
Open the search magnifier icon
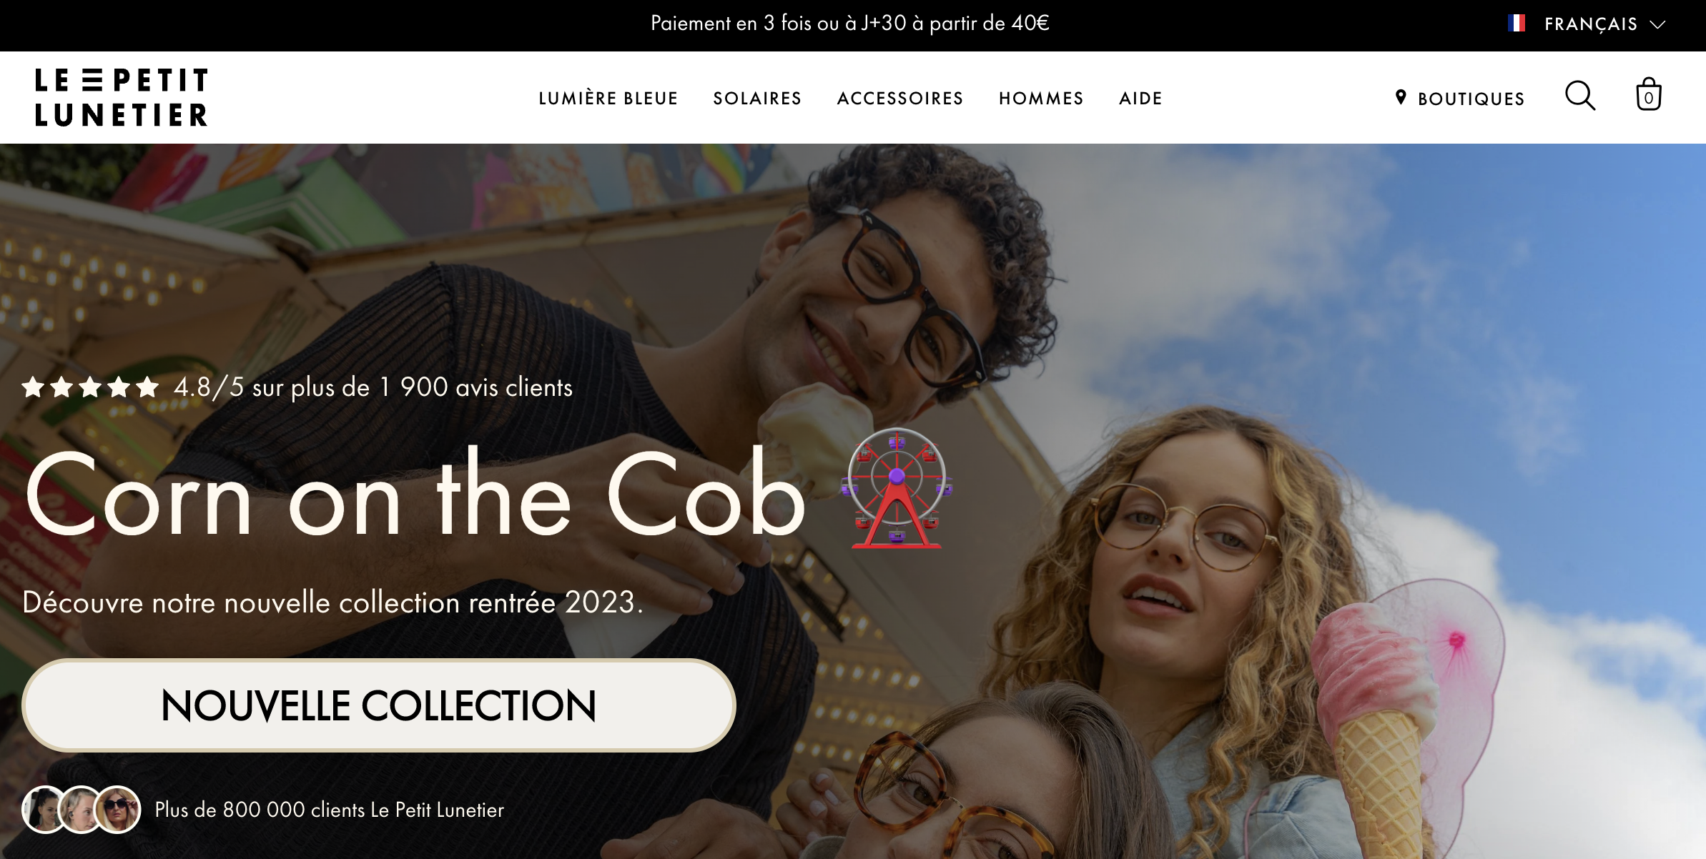[x=1579, y=96]
